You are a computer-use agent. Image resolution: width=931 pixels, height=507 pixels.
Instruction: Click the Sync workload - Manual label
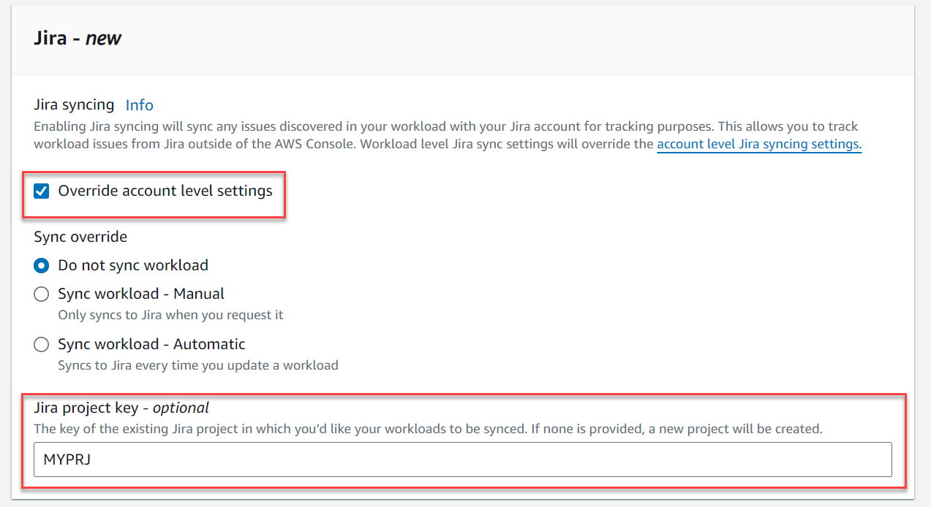140,294
